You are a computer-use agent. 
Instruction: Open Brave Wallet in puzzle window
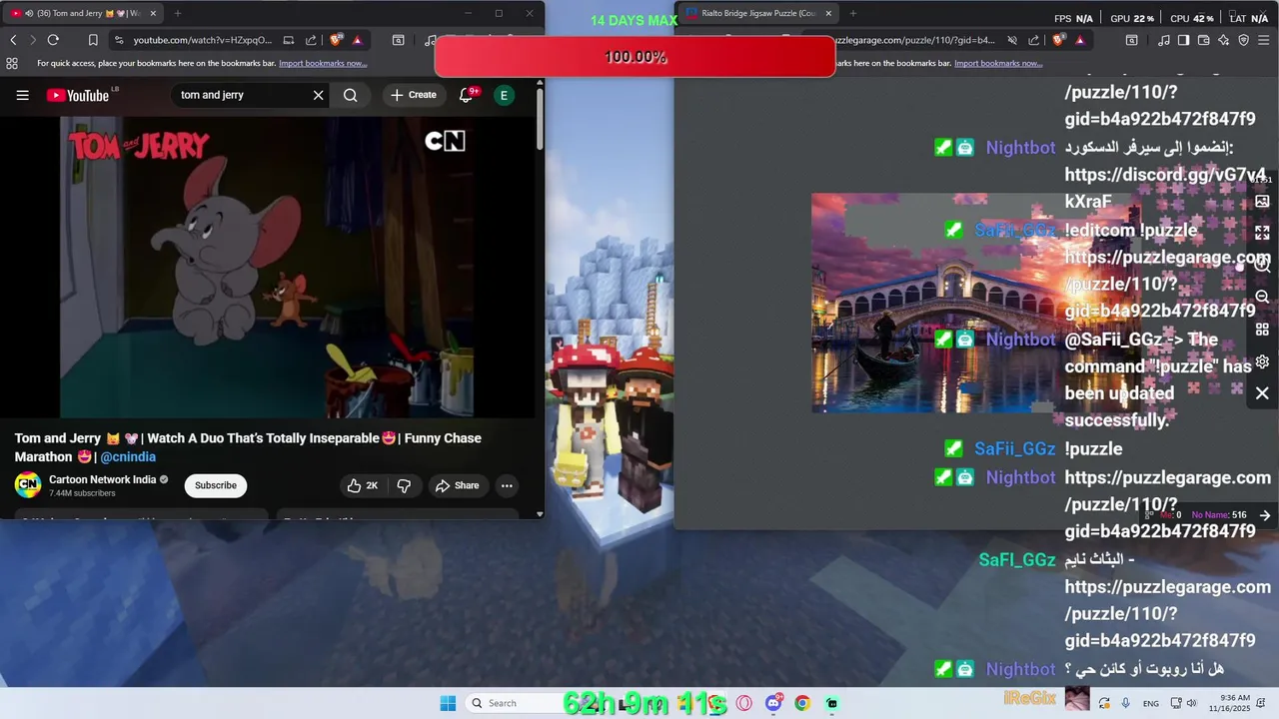click(x=1204, y=40)
